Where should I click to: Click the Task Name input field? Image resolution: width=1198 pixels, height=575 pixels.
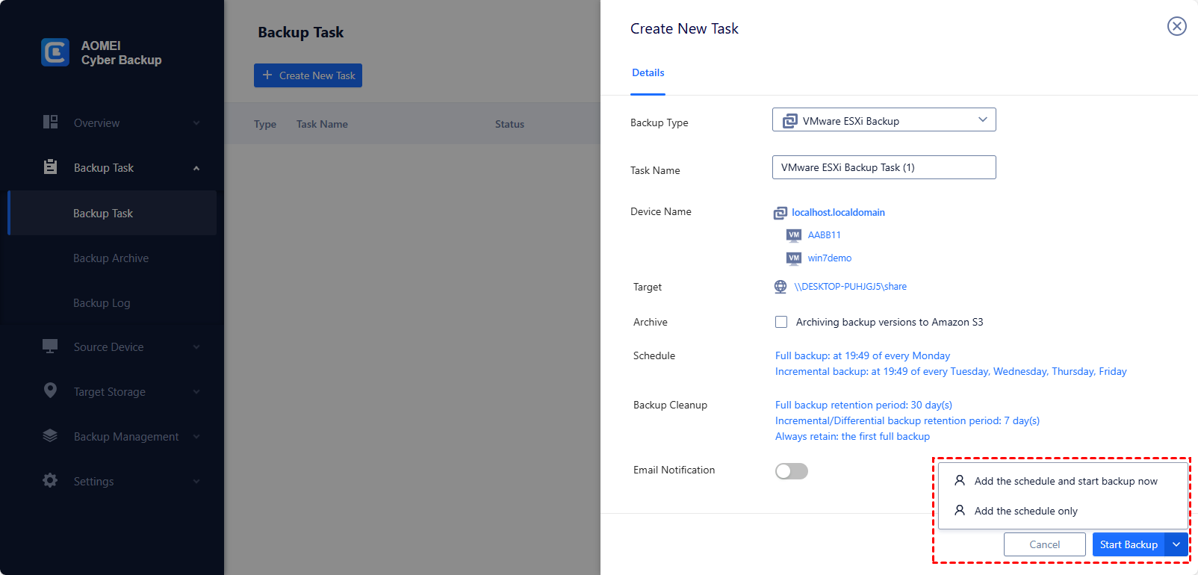884,168
